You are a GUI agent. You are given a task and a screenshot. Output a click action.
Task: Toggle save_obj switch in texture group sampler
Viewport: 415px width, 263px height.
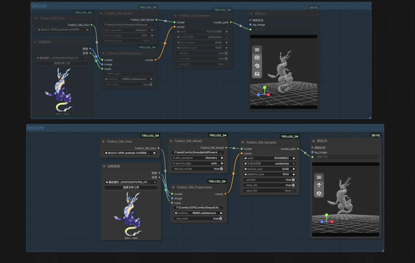tap(293, 185)
